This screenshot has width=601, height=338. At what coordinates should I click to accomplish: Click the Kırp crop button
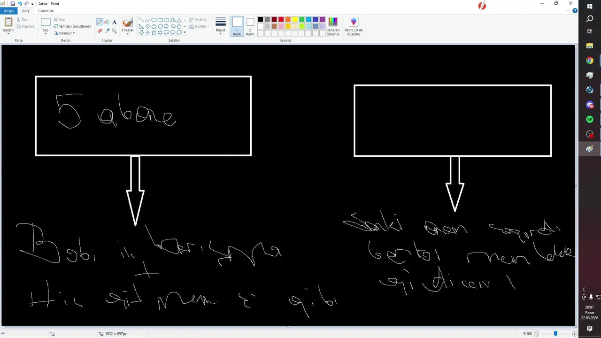point(60,20)
